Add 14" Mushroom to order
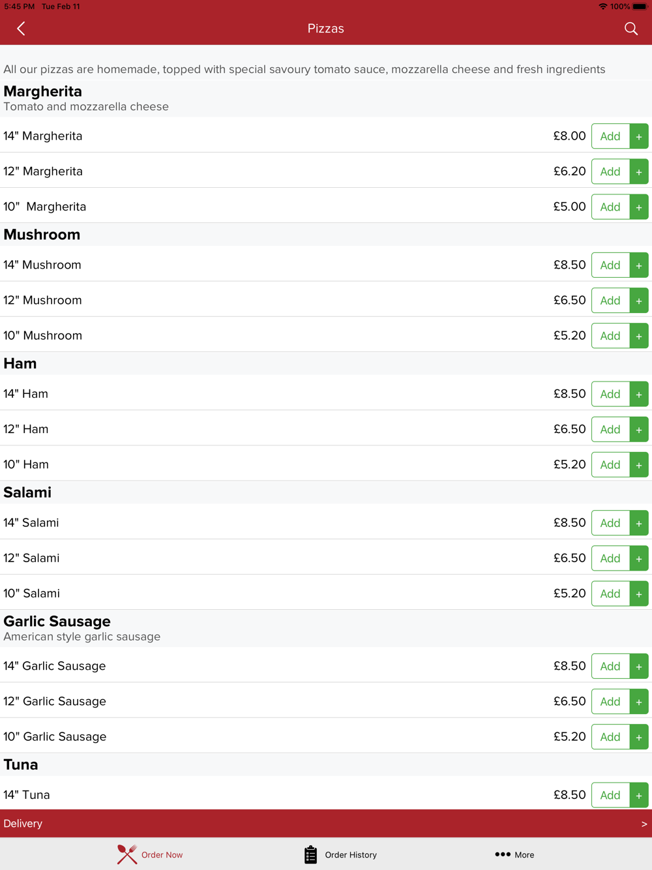Screen dimensions: 652x870 point(610,265)
